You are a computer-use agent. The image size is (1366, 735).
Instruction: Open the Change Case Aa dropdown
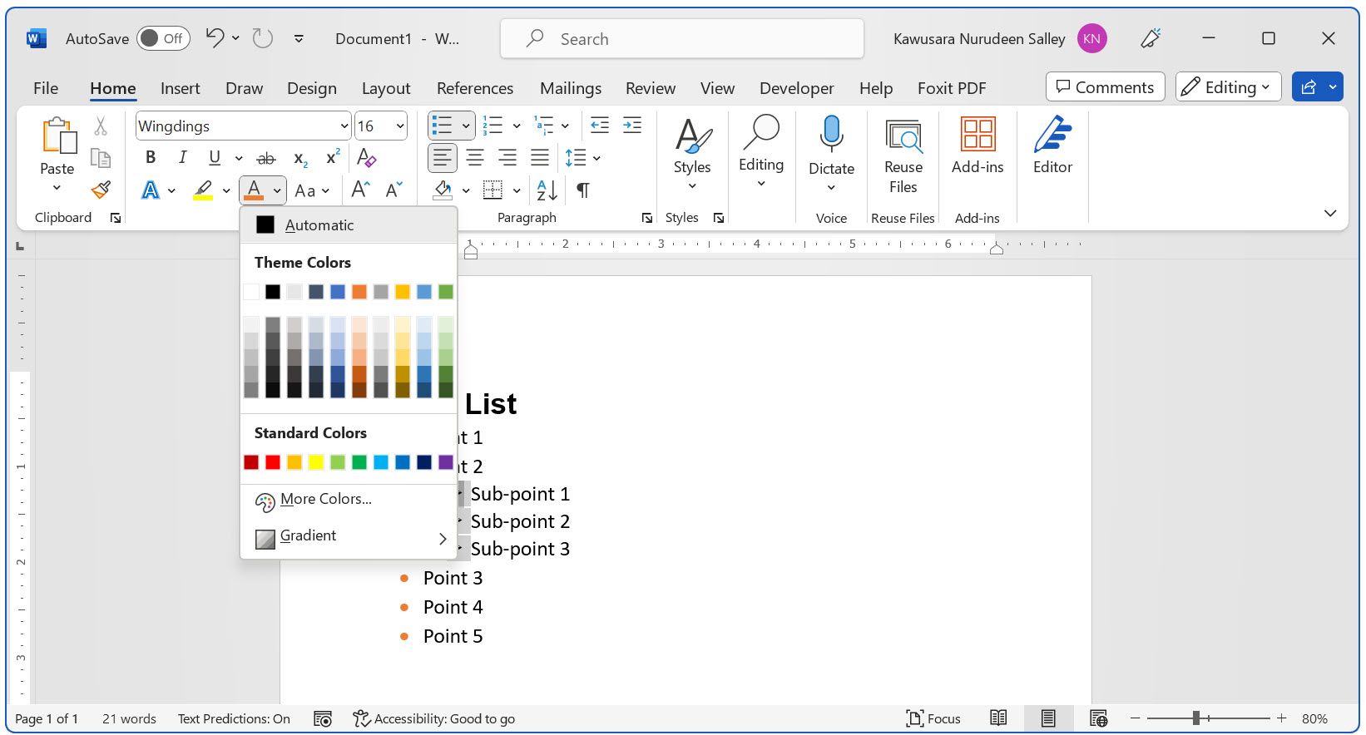pyautogui.click(x=312, y=190)
